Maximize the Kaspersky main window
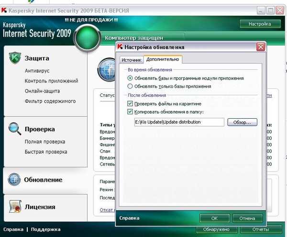This screenshot has width=287, height=237. pos(270,10)
